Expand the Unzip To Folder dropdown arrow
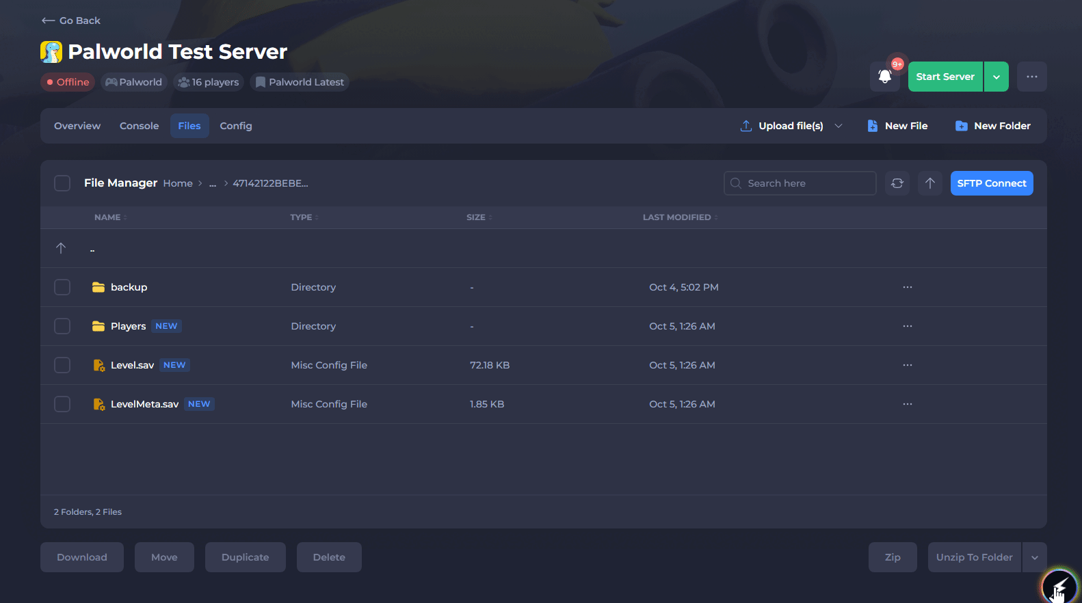The image size is (1082, 603). (1034, 557)
